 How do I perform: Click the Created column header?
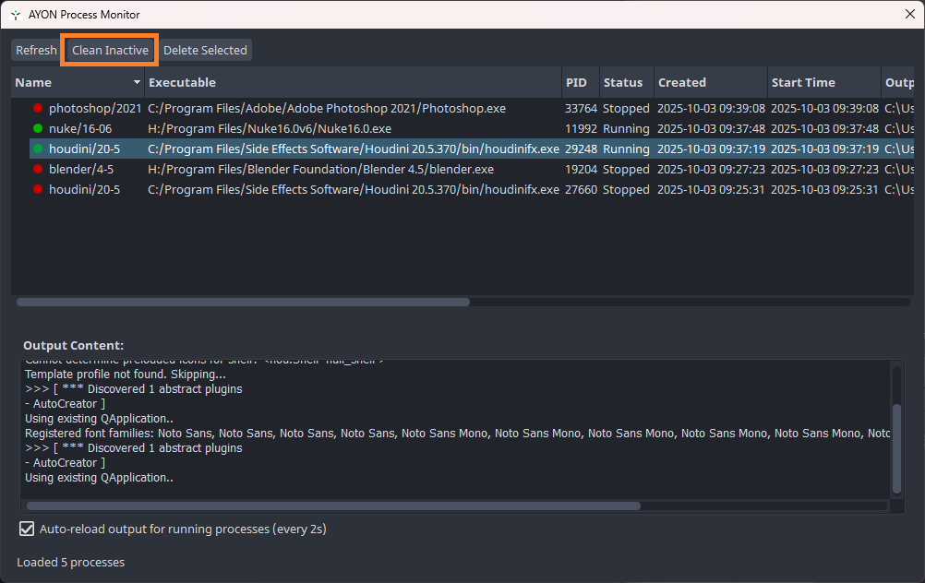tap(710, 82)
